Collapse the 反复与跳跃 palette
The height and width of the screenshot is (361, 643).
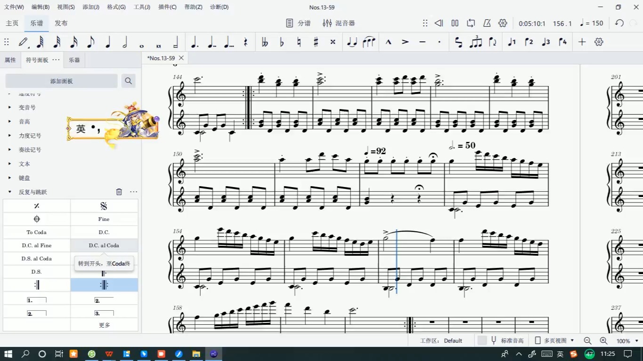tap(9, 192)
